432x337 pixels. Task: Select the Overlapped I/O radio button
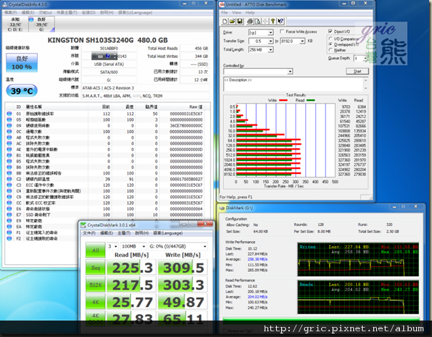330,44
